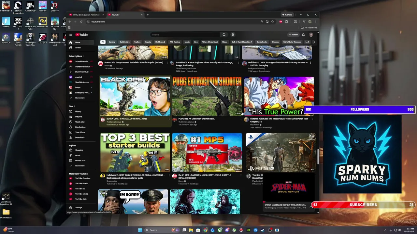Click the Create button
Screen dimensions: 417x234
point(293,35)
